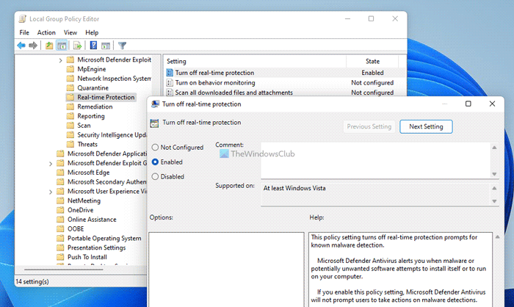Expand the Microsoft User Experience Vi node
This screenshot has height=307, width=514.
point(51,192)
